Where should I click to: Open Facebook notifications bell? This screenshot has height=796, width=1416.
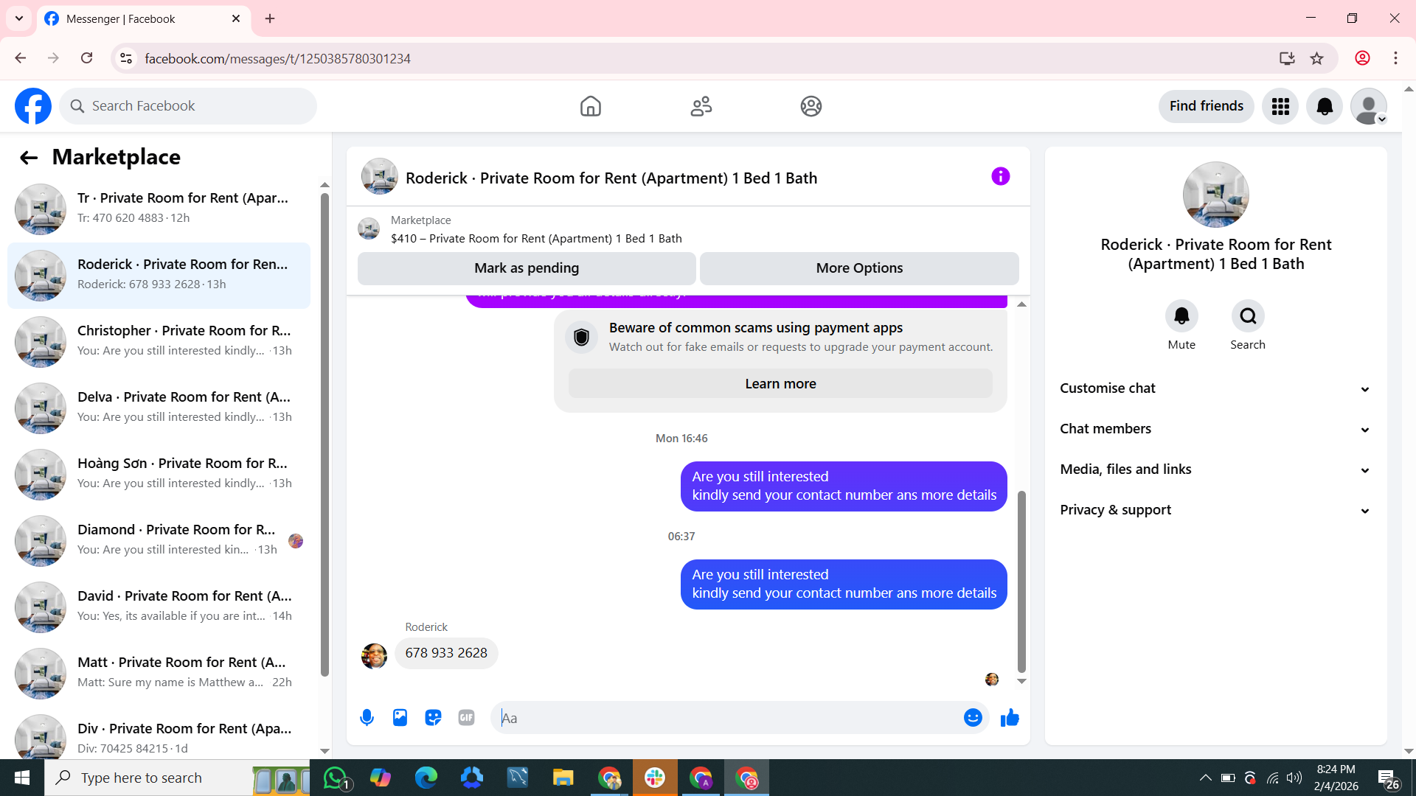(x=1325, y=106)
